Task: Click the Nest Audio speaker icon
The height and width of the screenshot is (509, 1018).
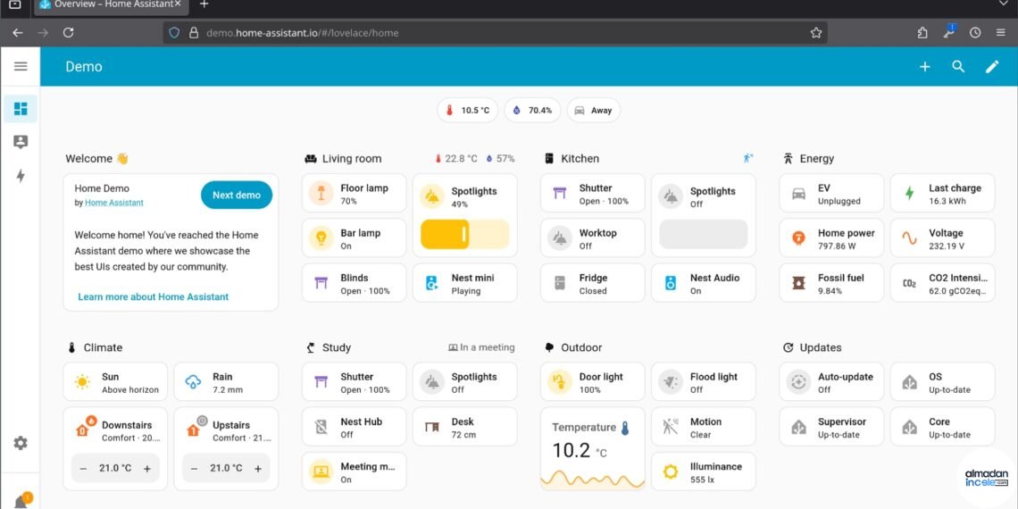Action: click(x=671, y=283)
